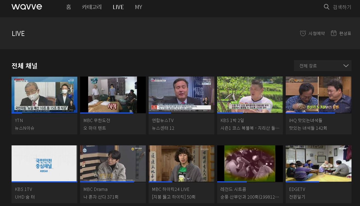
Task: Click the 전원일기 program title
Action: [297, 197]
